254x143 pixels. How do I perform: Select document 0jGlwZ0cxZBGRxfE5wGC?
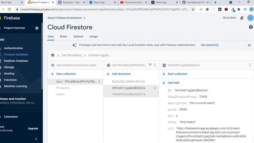[129, 81]
